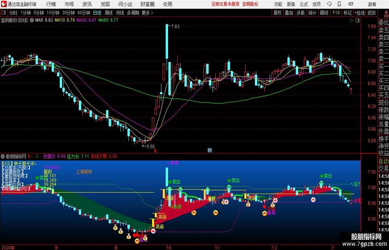Click the MA5: 6.62 indicator label
The width and height of the screenshot is (389, 250).
click(x=44, y=20)
